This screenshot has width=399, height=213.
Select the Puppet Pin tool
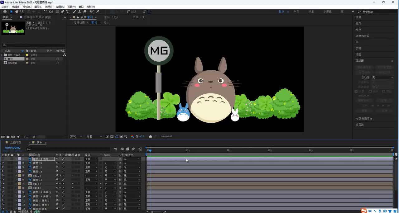click(x=98, y=12)
